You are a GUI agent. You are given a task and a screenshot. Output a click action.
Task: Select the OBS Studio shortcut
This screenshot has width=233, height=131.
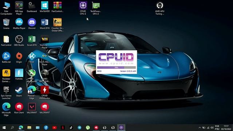coord(19,41)
